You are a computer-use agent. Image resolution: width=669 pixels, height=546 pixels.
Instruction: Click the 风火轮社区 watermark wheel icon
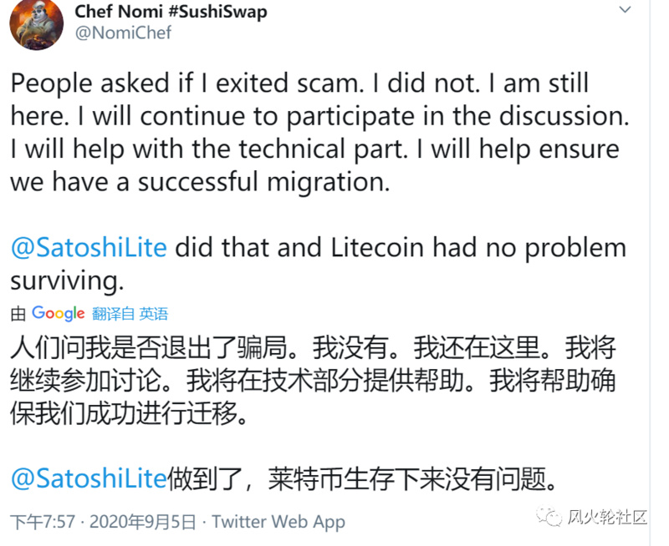pos(550,518)
